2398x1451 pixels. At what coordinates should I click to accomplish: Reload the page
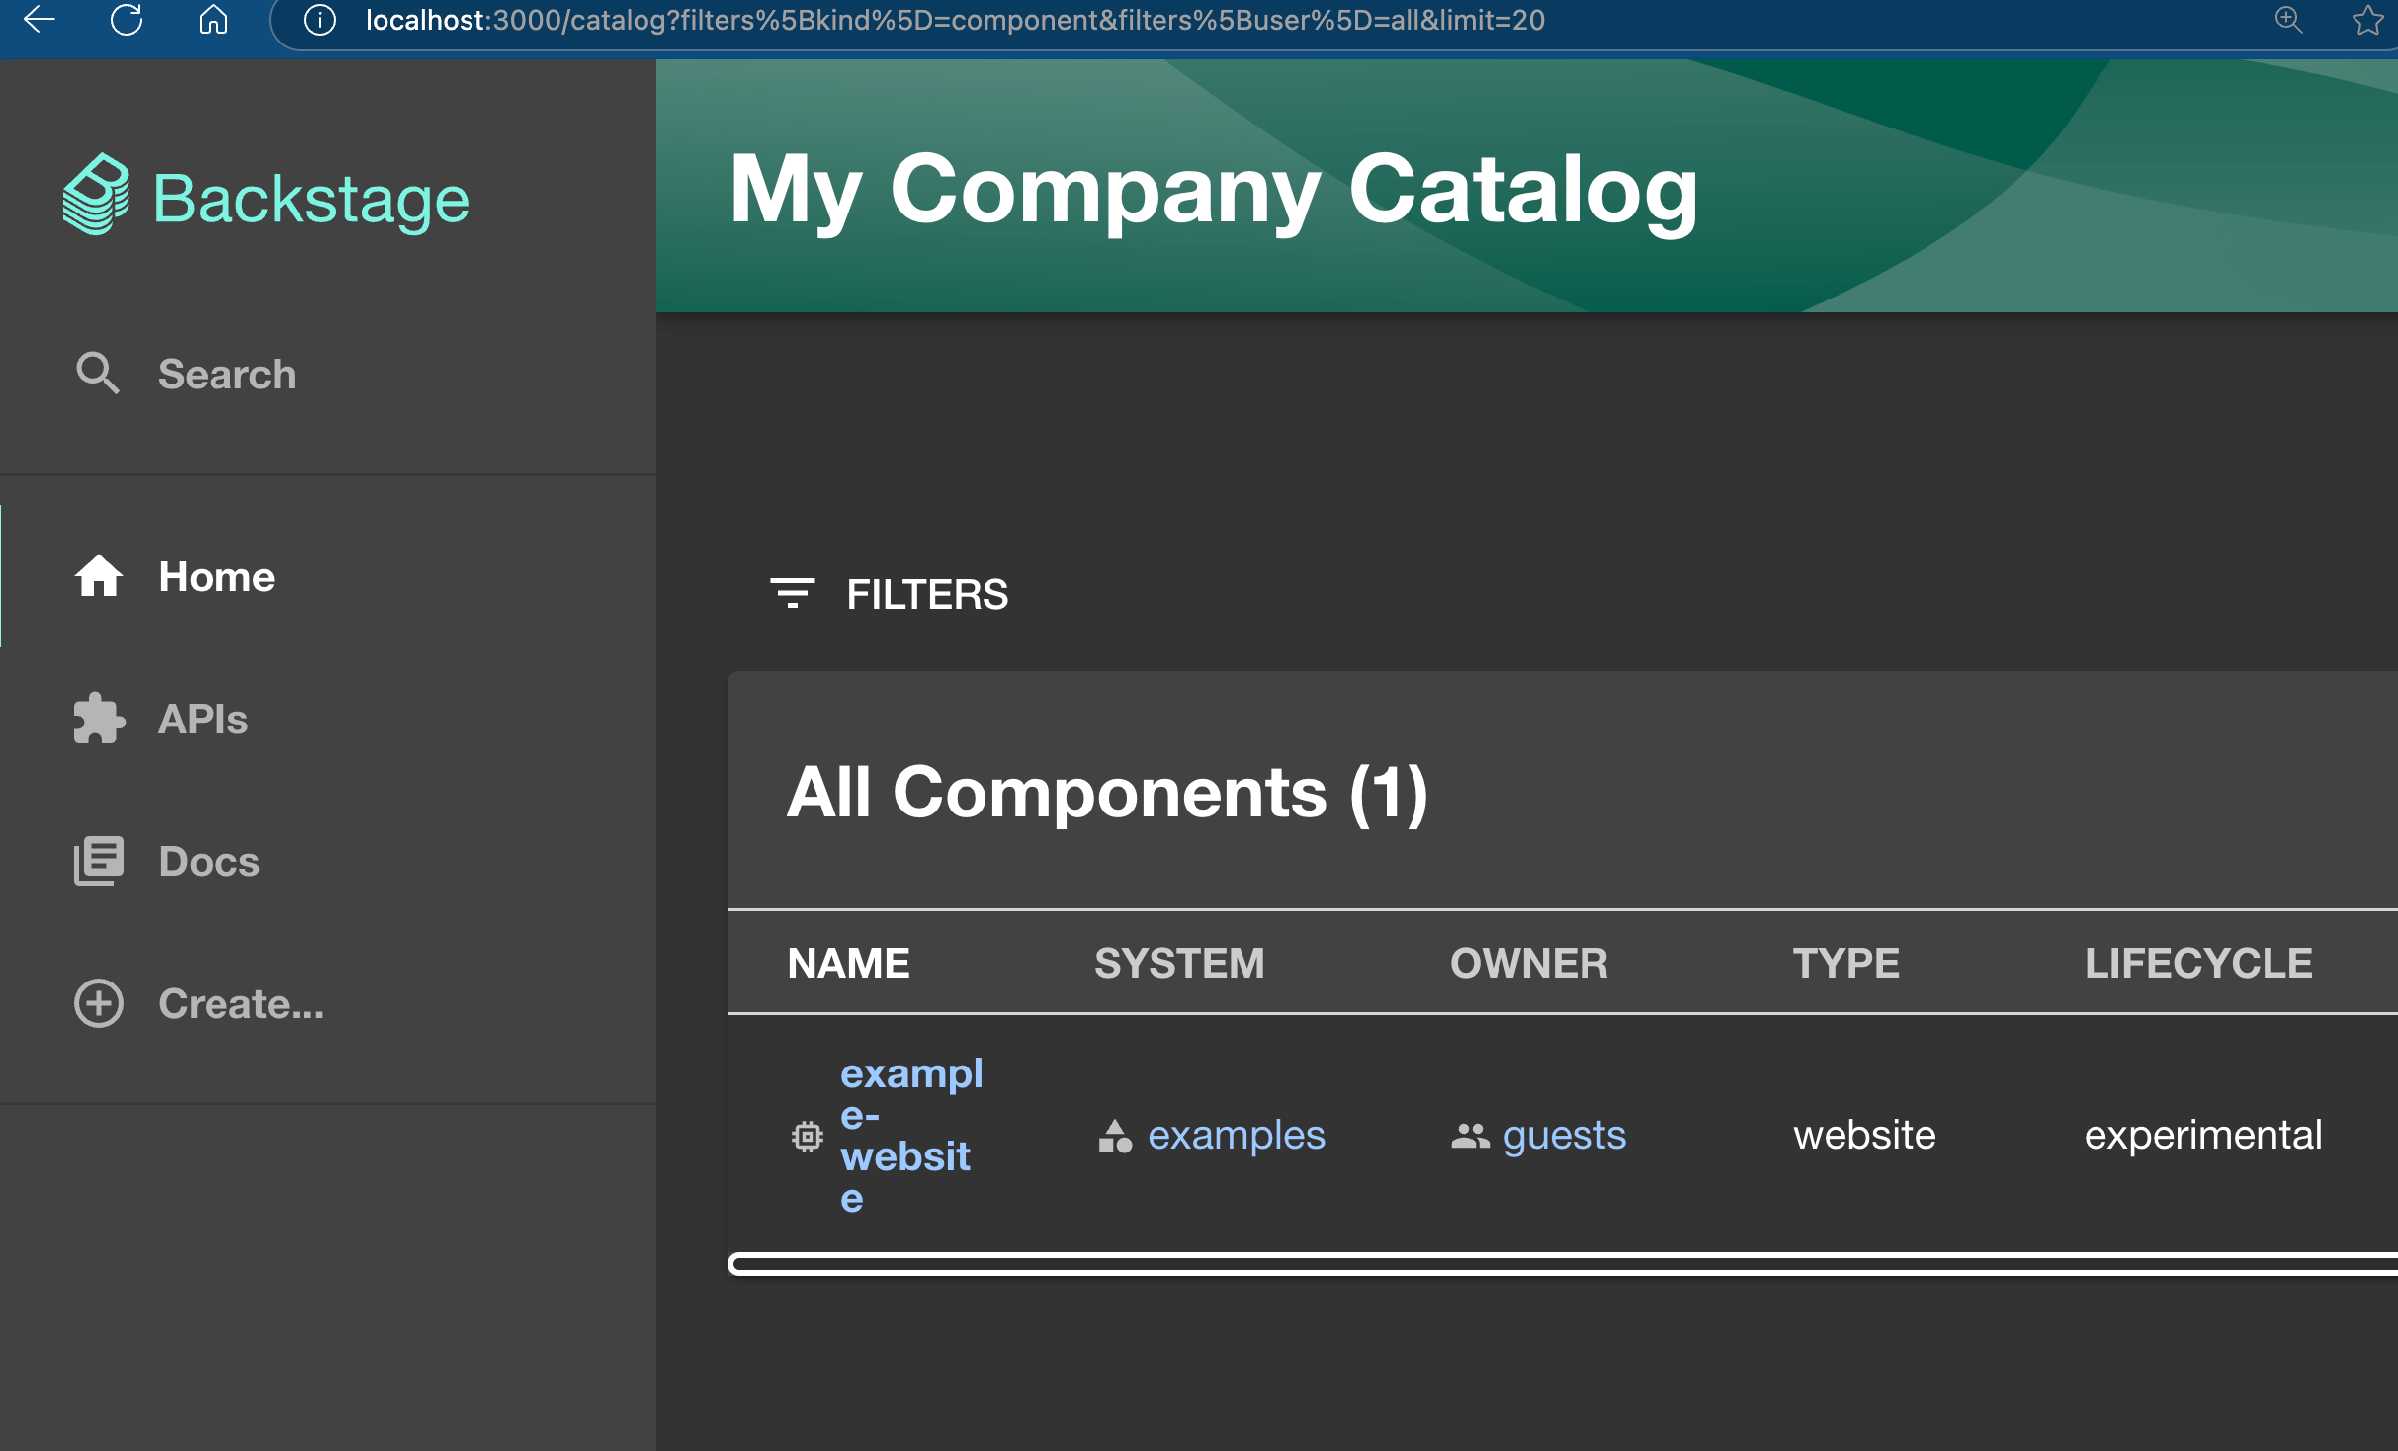pyautogui.click(x=127, y=19)
